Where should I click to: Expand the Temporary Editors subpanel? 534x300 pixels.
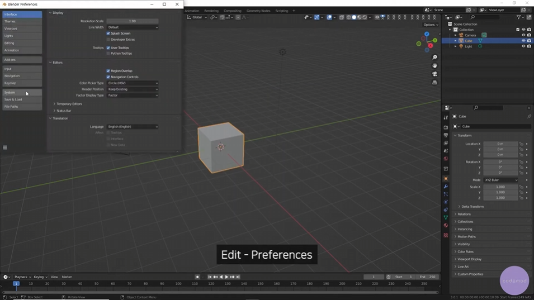click(68, 104)
